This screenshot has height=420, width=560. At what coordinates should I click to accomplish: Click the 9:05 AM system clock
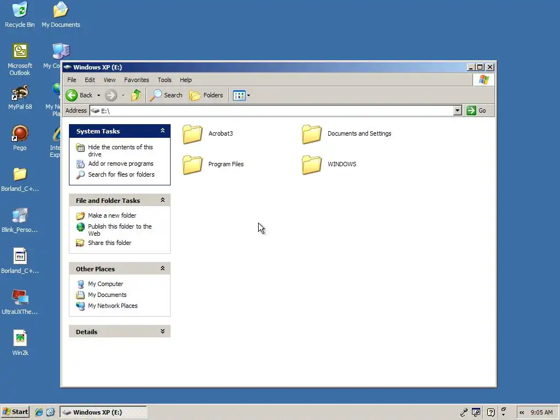click(541, 412)
